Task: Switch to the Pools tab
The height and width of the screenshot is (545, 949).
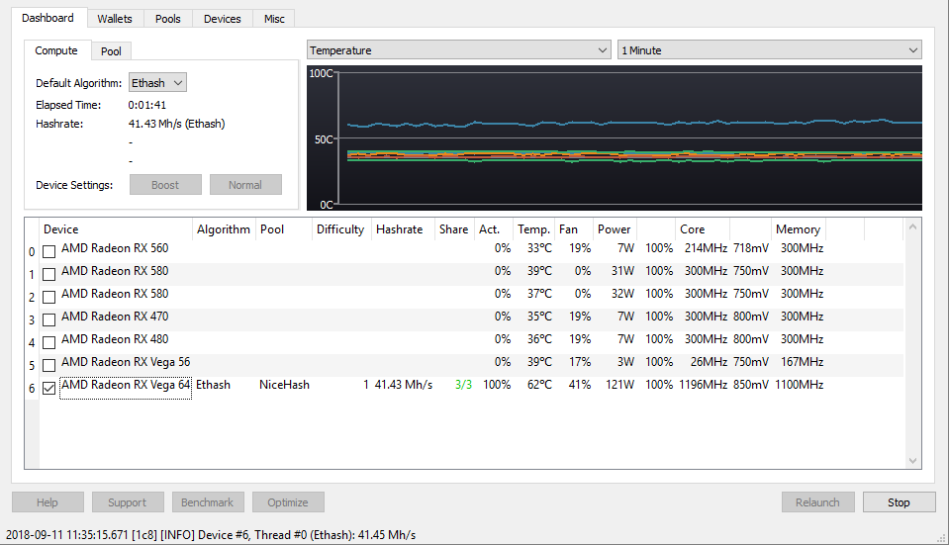Action: [167, 19]
